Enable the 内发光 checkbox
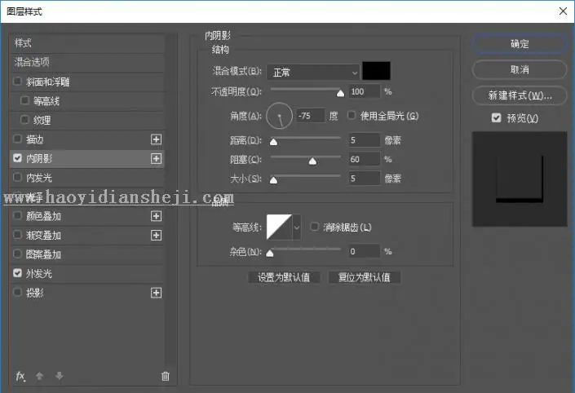Screen dimensions: 575x393 [17, 177]
